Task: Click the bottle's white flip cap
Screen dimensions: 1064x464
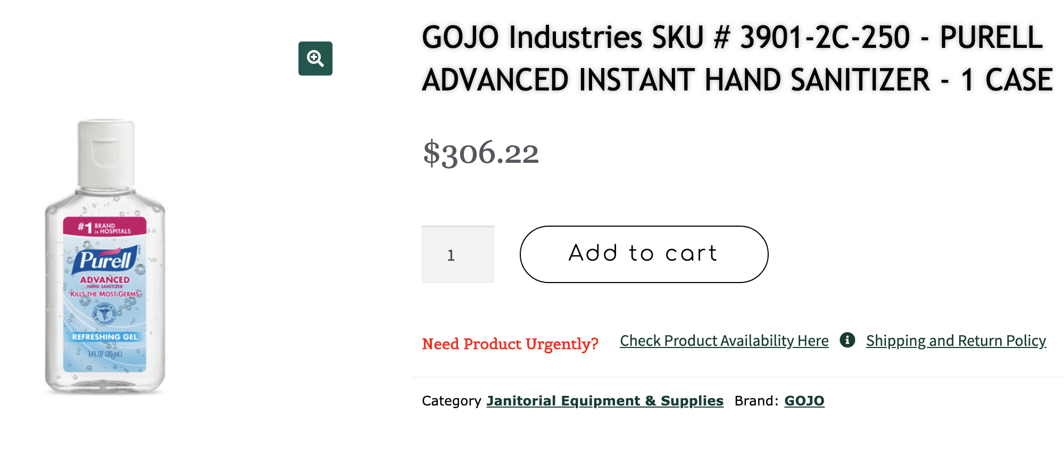Action: [x=106, y=153]
